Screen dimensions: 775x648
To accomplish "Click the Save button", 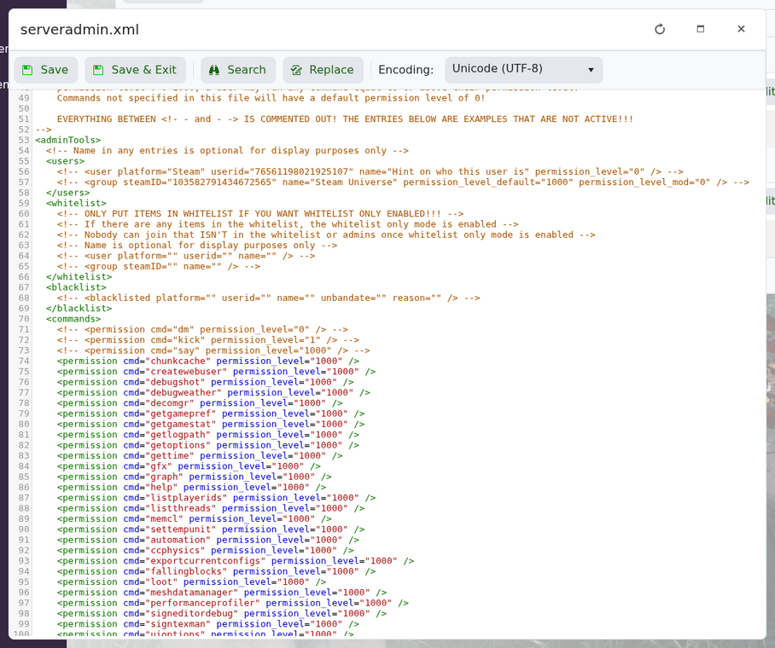I will (x=45, y=70).
